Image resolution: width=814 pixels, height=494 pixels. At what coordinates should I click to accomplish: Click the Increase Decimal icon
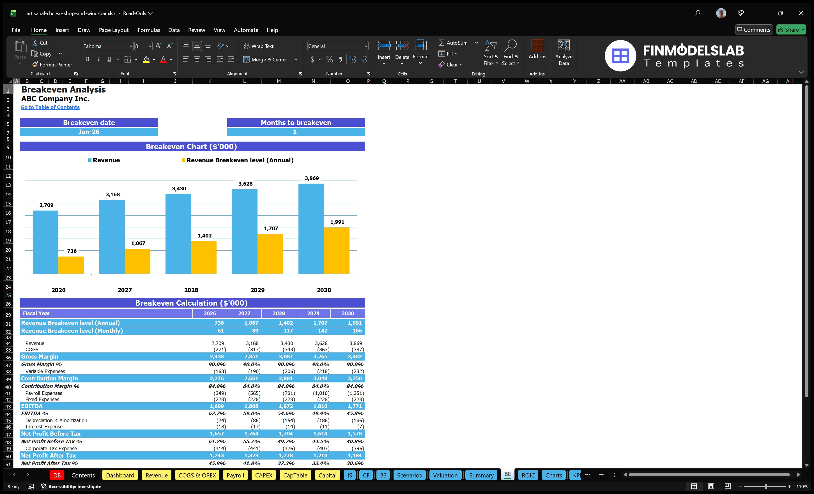point(352,59)
